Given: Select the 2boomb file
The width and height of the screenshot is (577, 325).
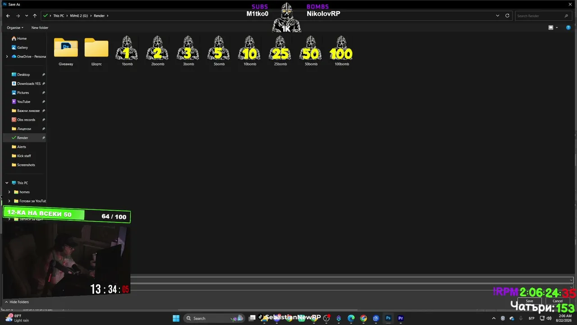Looking at the screenshot, I should coord(158,51).
